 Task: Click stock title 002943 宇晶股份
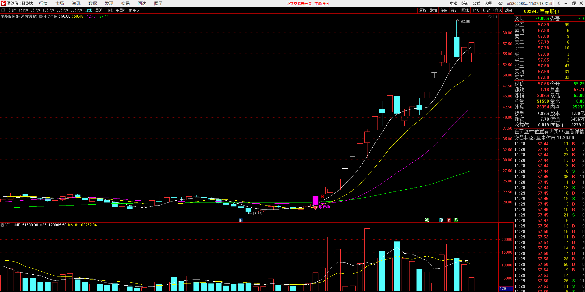tap(542, 11)
